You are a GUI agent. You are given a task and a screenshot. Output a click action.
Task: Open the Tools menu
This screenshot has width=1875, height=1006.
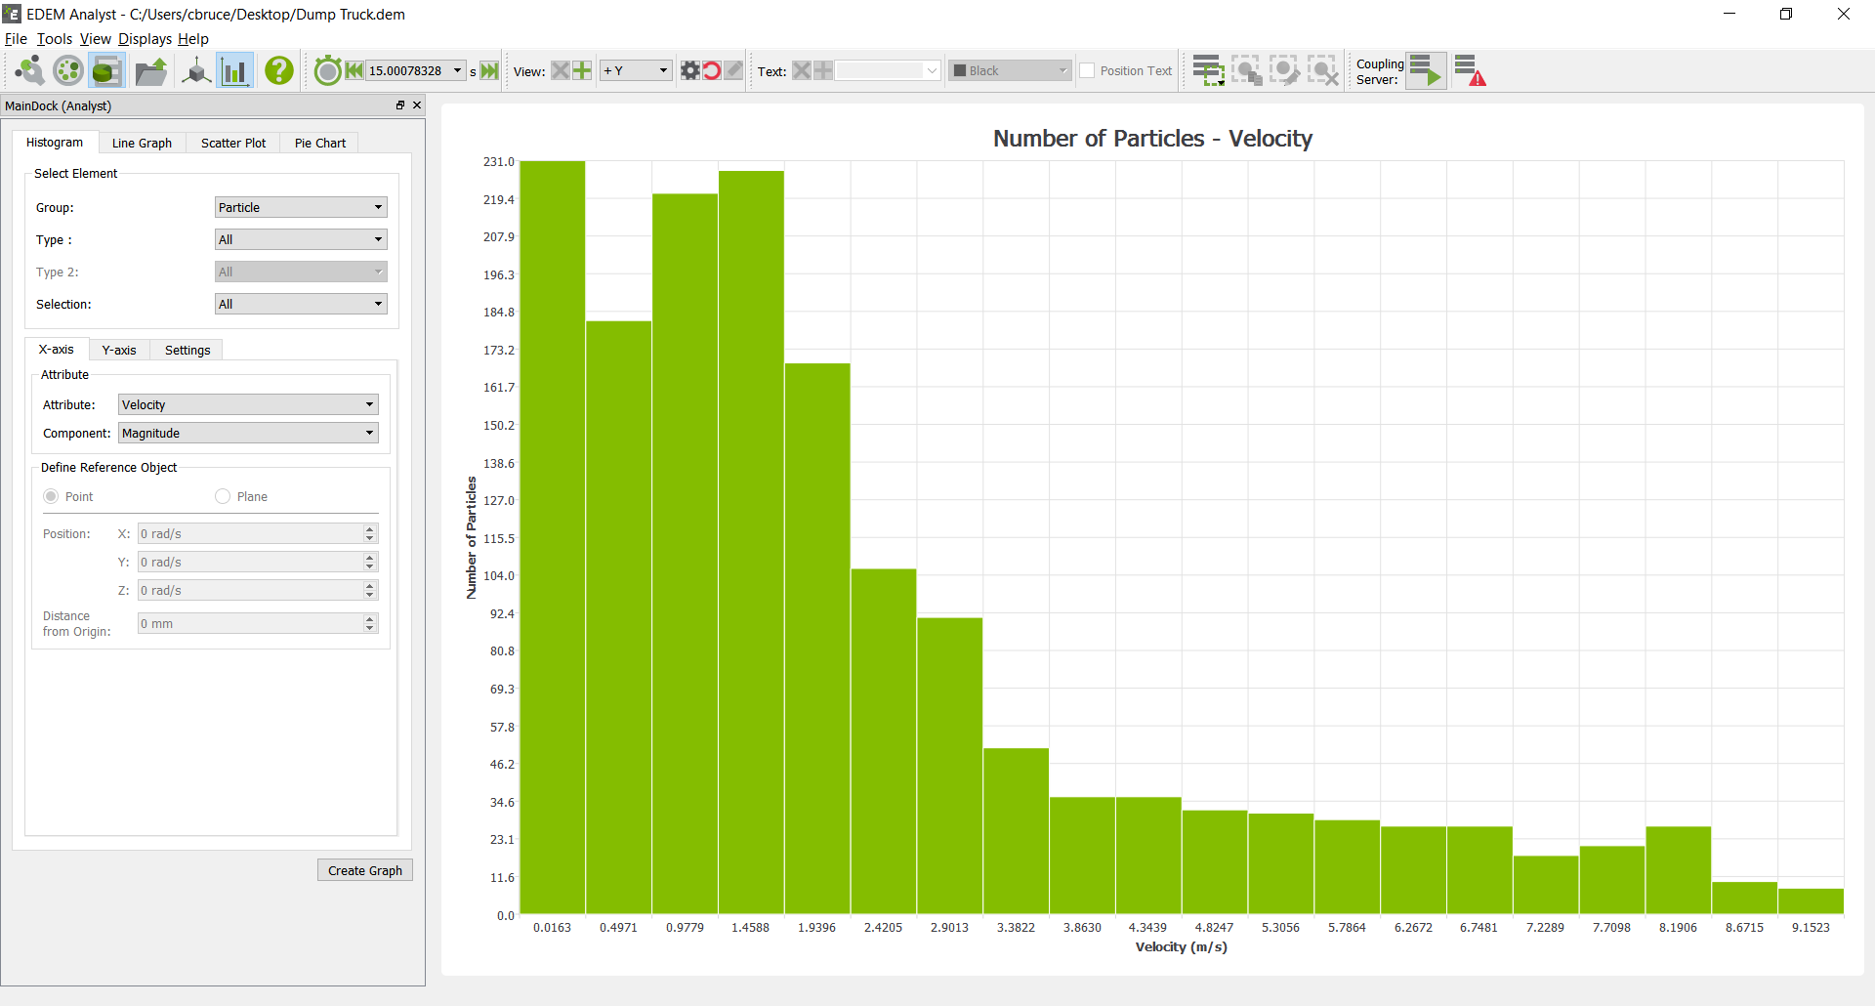point(55,39)
